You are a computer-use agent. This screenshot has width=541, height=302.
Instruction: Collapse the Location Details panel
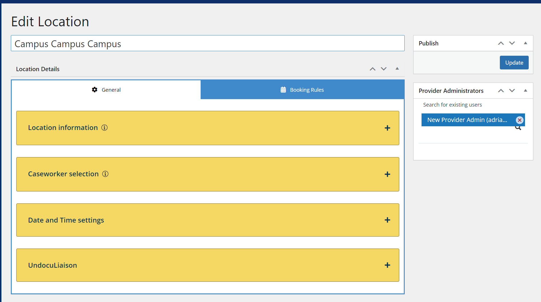397,69
